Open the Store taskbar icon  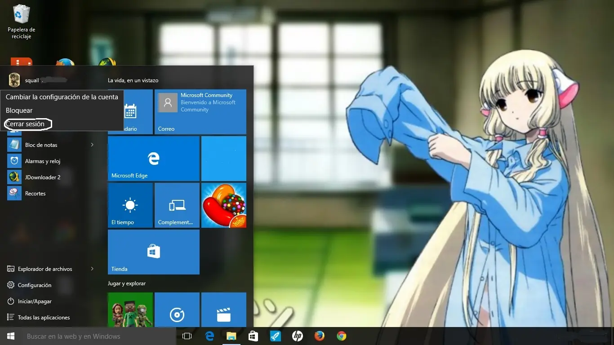[x=253, y=336]
